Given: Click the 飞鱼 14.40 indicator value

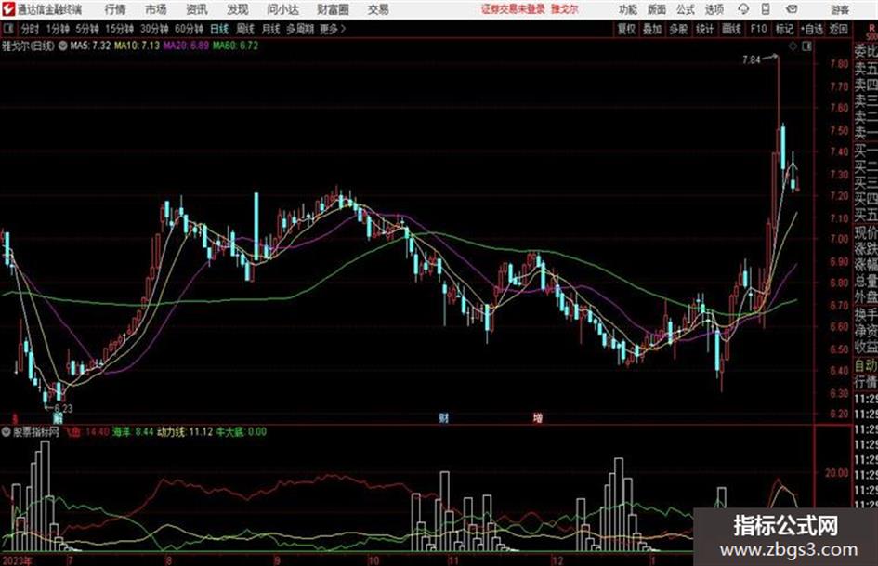Looking at the screenshot, I should 85,432.
